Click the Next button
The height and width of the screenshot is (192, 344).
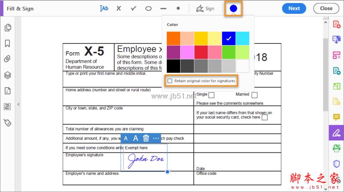click(294, 8)
